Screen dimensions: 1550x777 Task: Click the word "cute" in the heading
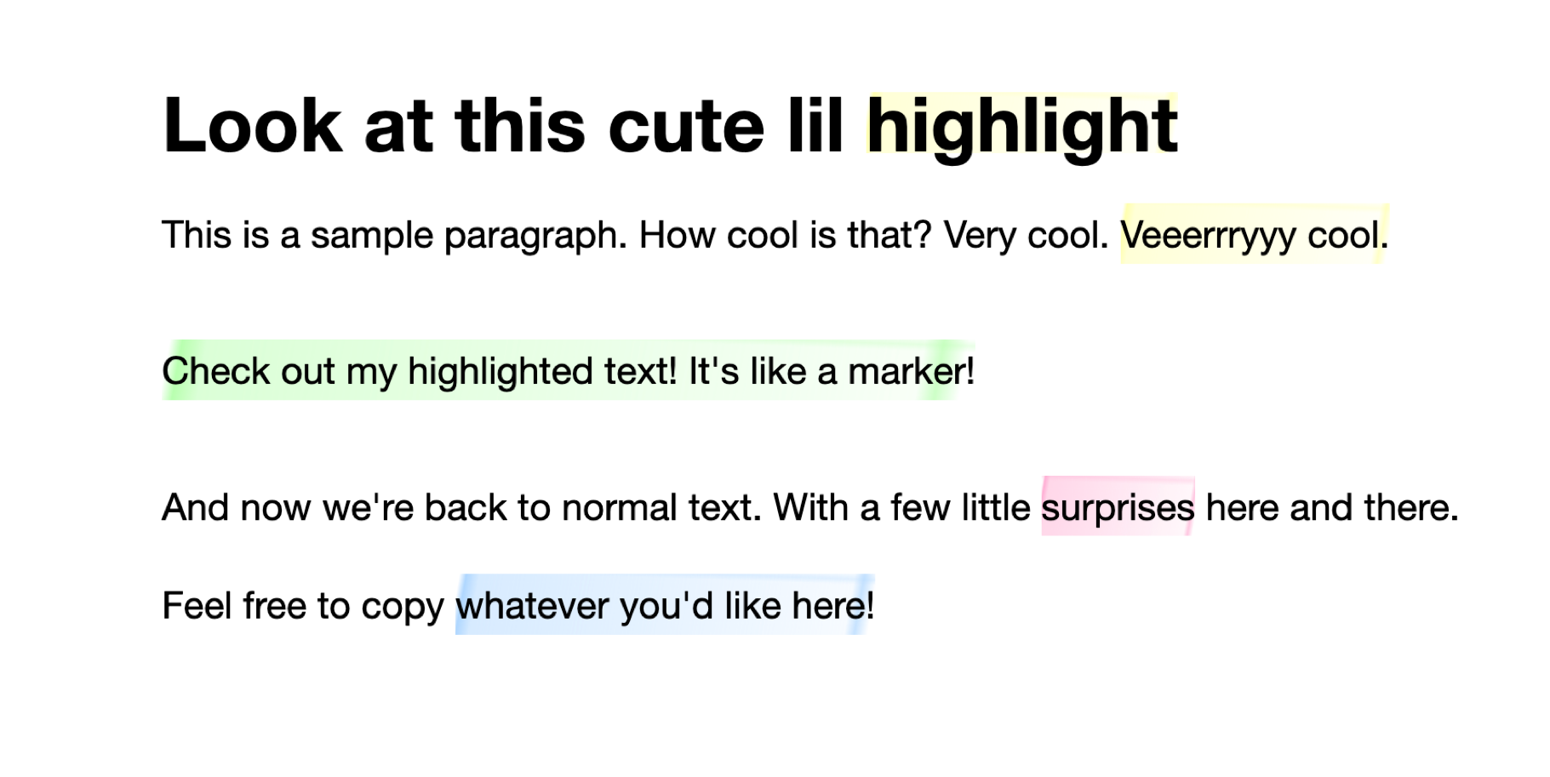[686, 127]
